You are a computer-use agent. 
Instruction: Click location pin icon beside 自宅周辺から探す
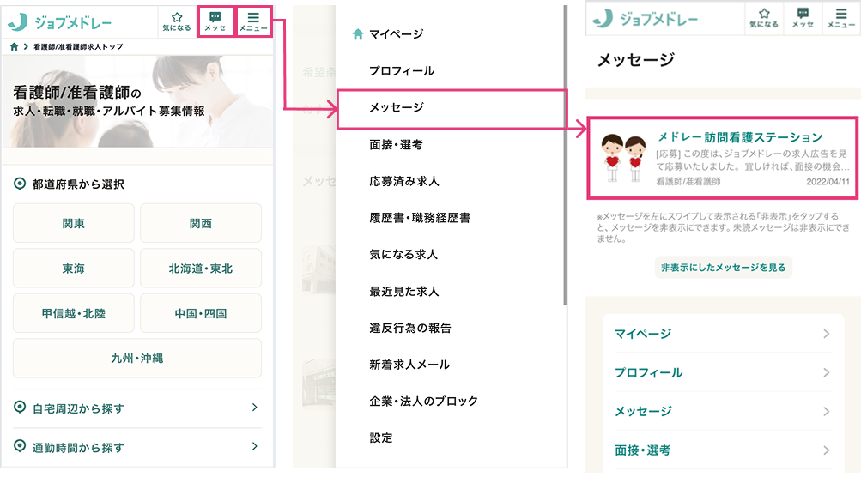(x=20, y=408)
